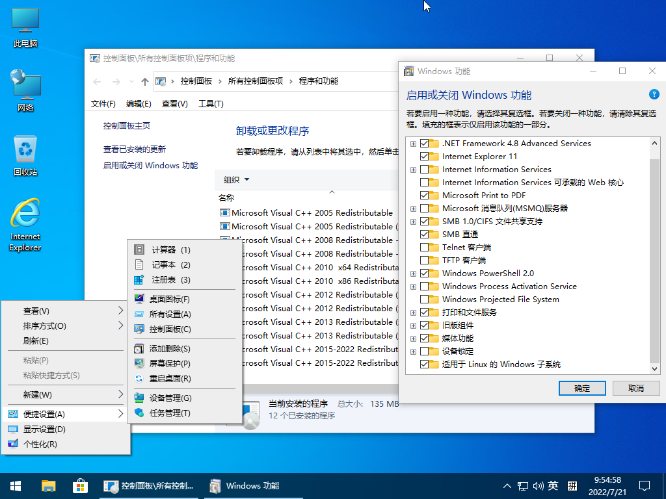Click the up arrow in 程序和功能 window
Screen dimensions: 666x499
click(145, 81)
